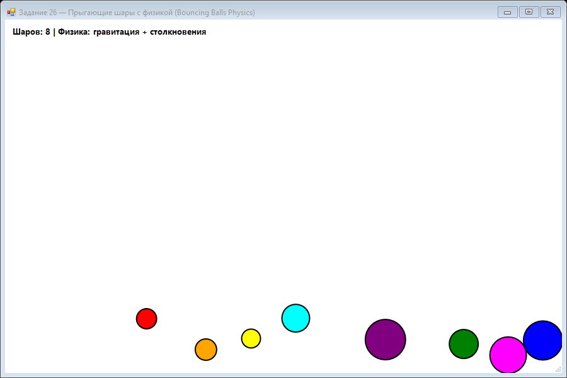The image size is (567, 378).
Task: Select the green ball
Action: [464, 344]
